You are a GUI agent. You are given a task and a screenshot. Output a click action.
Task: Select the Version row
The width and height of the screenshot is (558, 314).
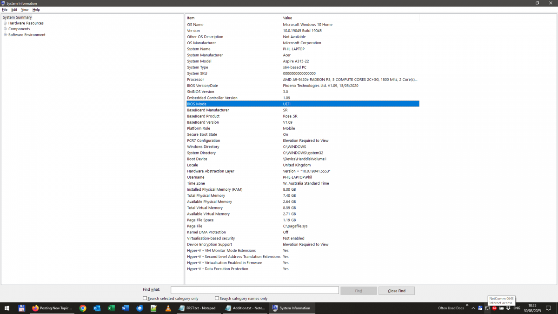click(x=302, y=31)
